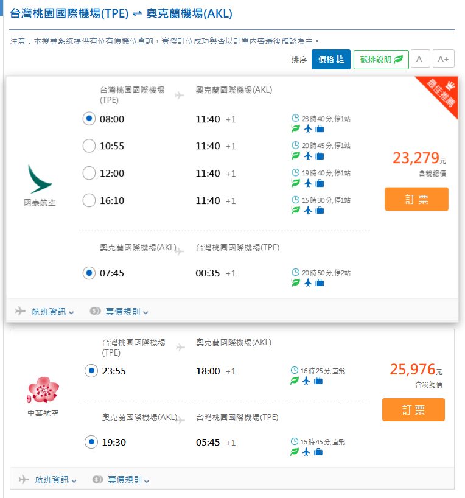
Task: Click the airplane icon on 12:00 flight row
Action: tap(308, 183)
